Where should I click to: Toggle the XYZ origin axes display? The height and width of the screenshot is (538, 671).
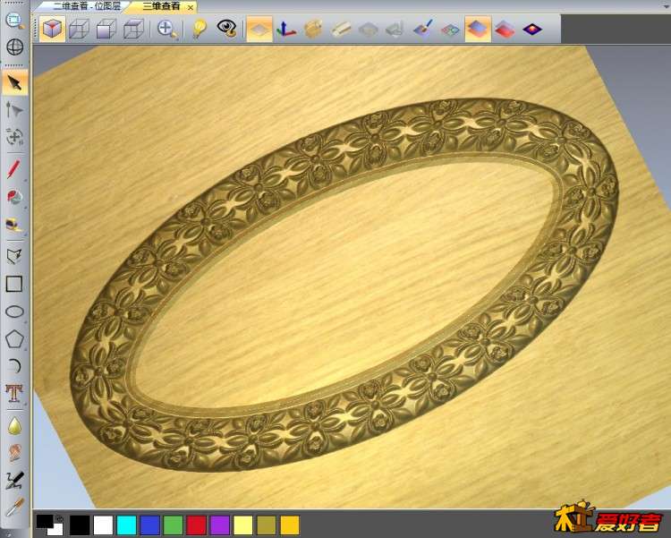pyautogui.click(x=286, y=30)
